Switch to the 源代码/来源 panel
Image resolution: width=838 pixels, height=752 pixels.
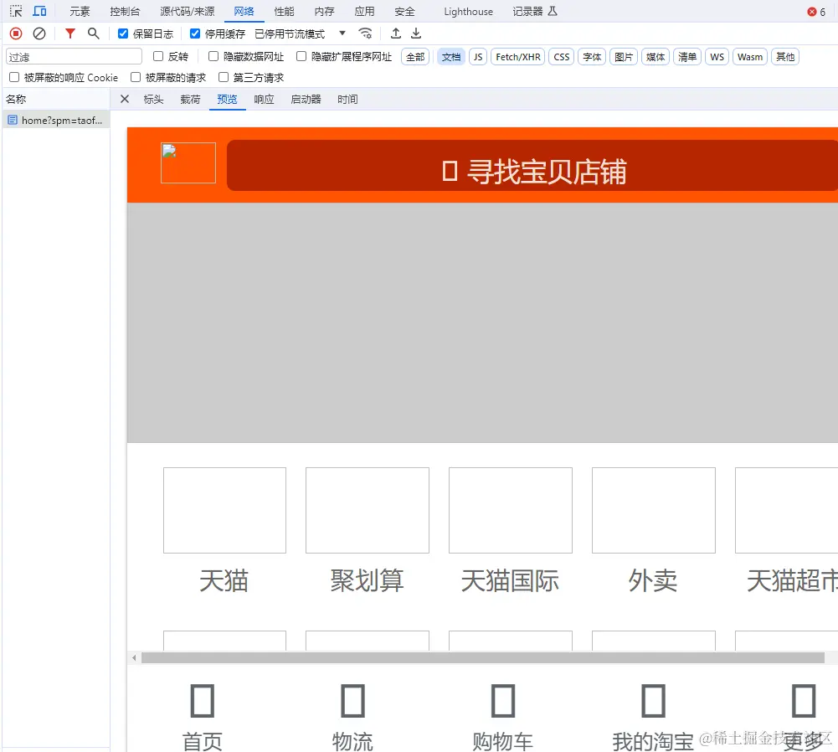pos(188,11)
